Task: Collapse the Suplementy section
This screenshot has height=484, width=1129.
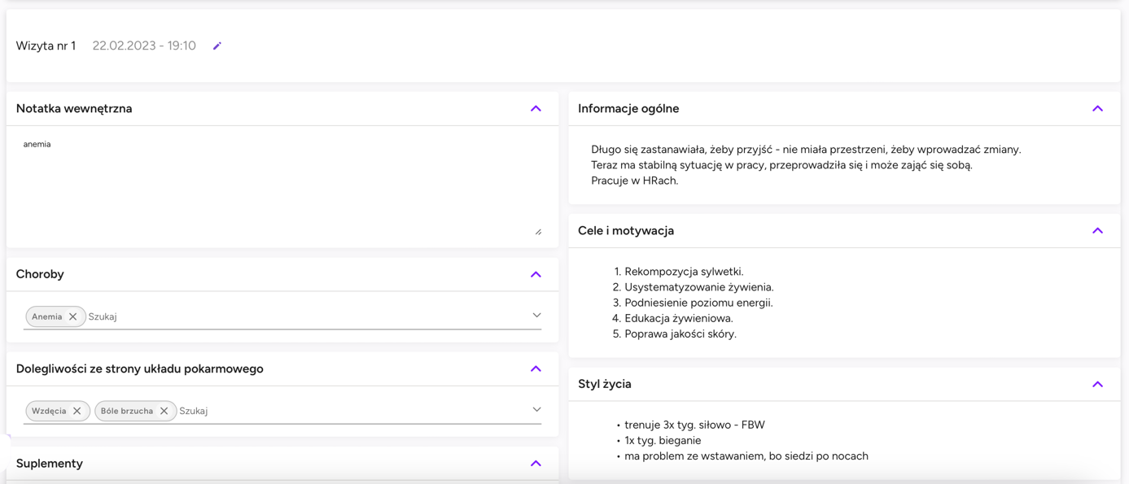Action: point(536,463)
